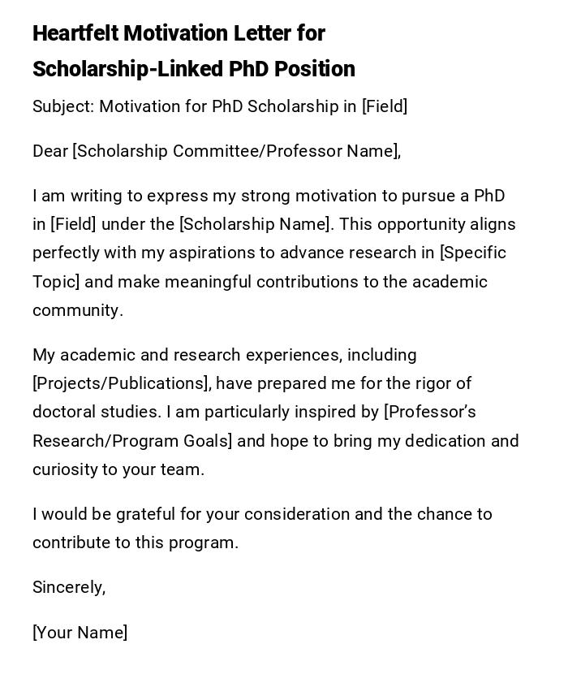Image resolution: width=568 pixels, height=683 pixels.
Task: Click '[Scholarship Committee/Professor Name]' in the salutation
Action: pos(236,151)
